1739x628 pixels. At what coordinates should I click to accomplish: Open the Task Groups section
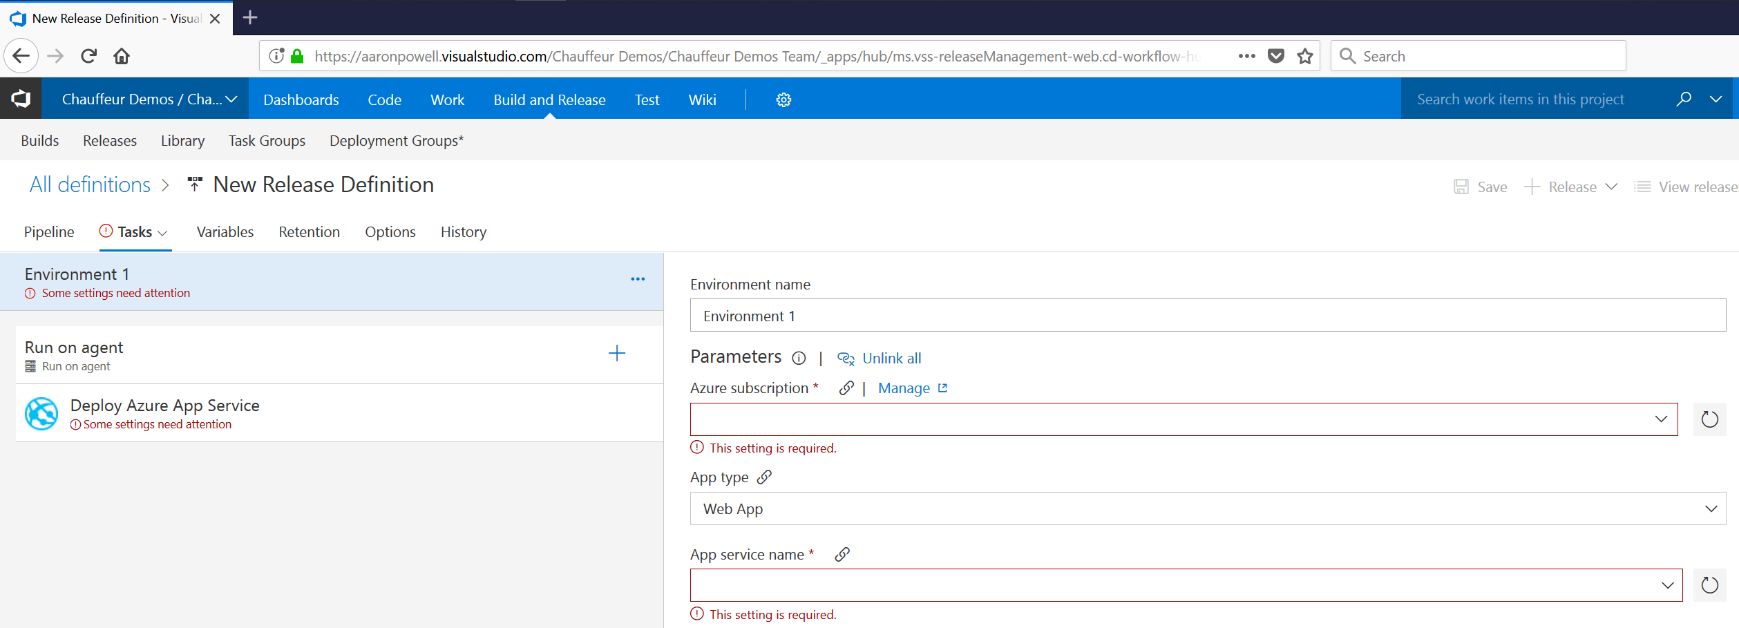point(267,140)
